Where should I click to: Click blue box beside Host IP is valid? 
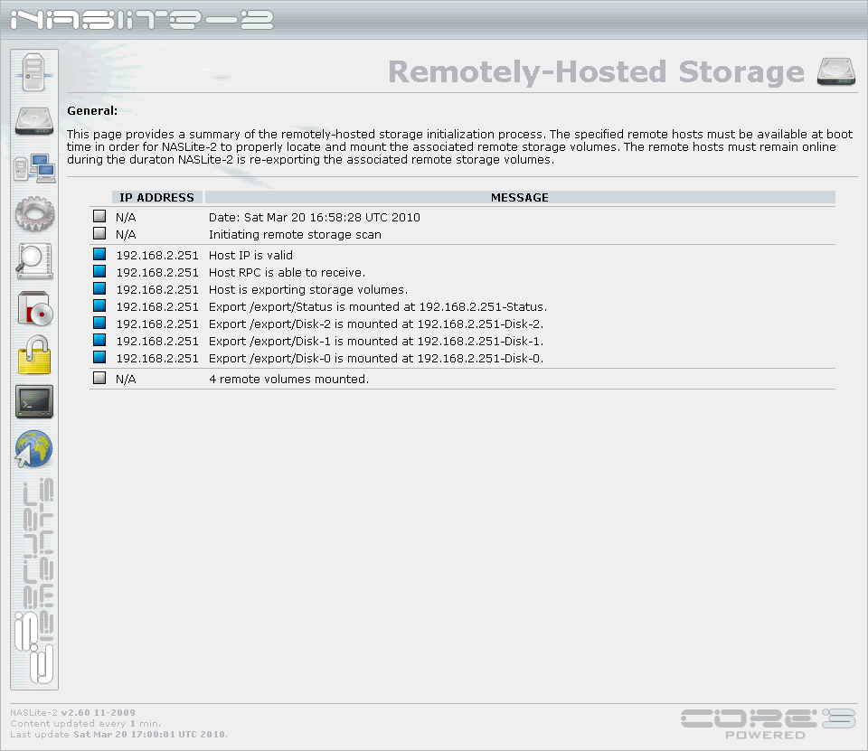tap(99, 254)
